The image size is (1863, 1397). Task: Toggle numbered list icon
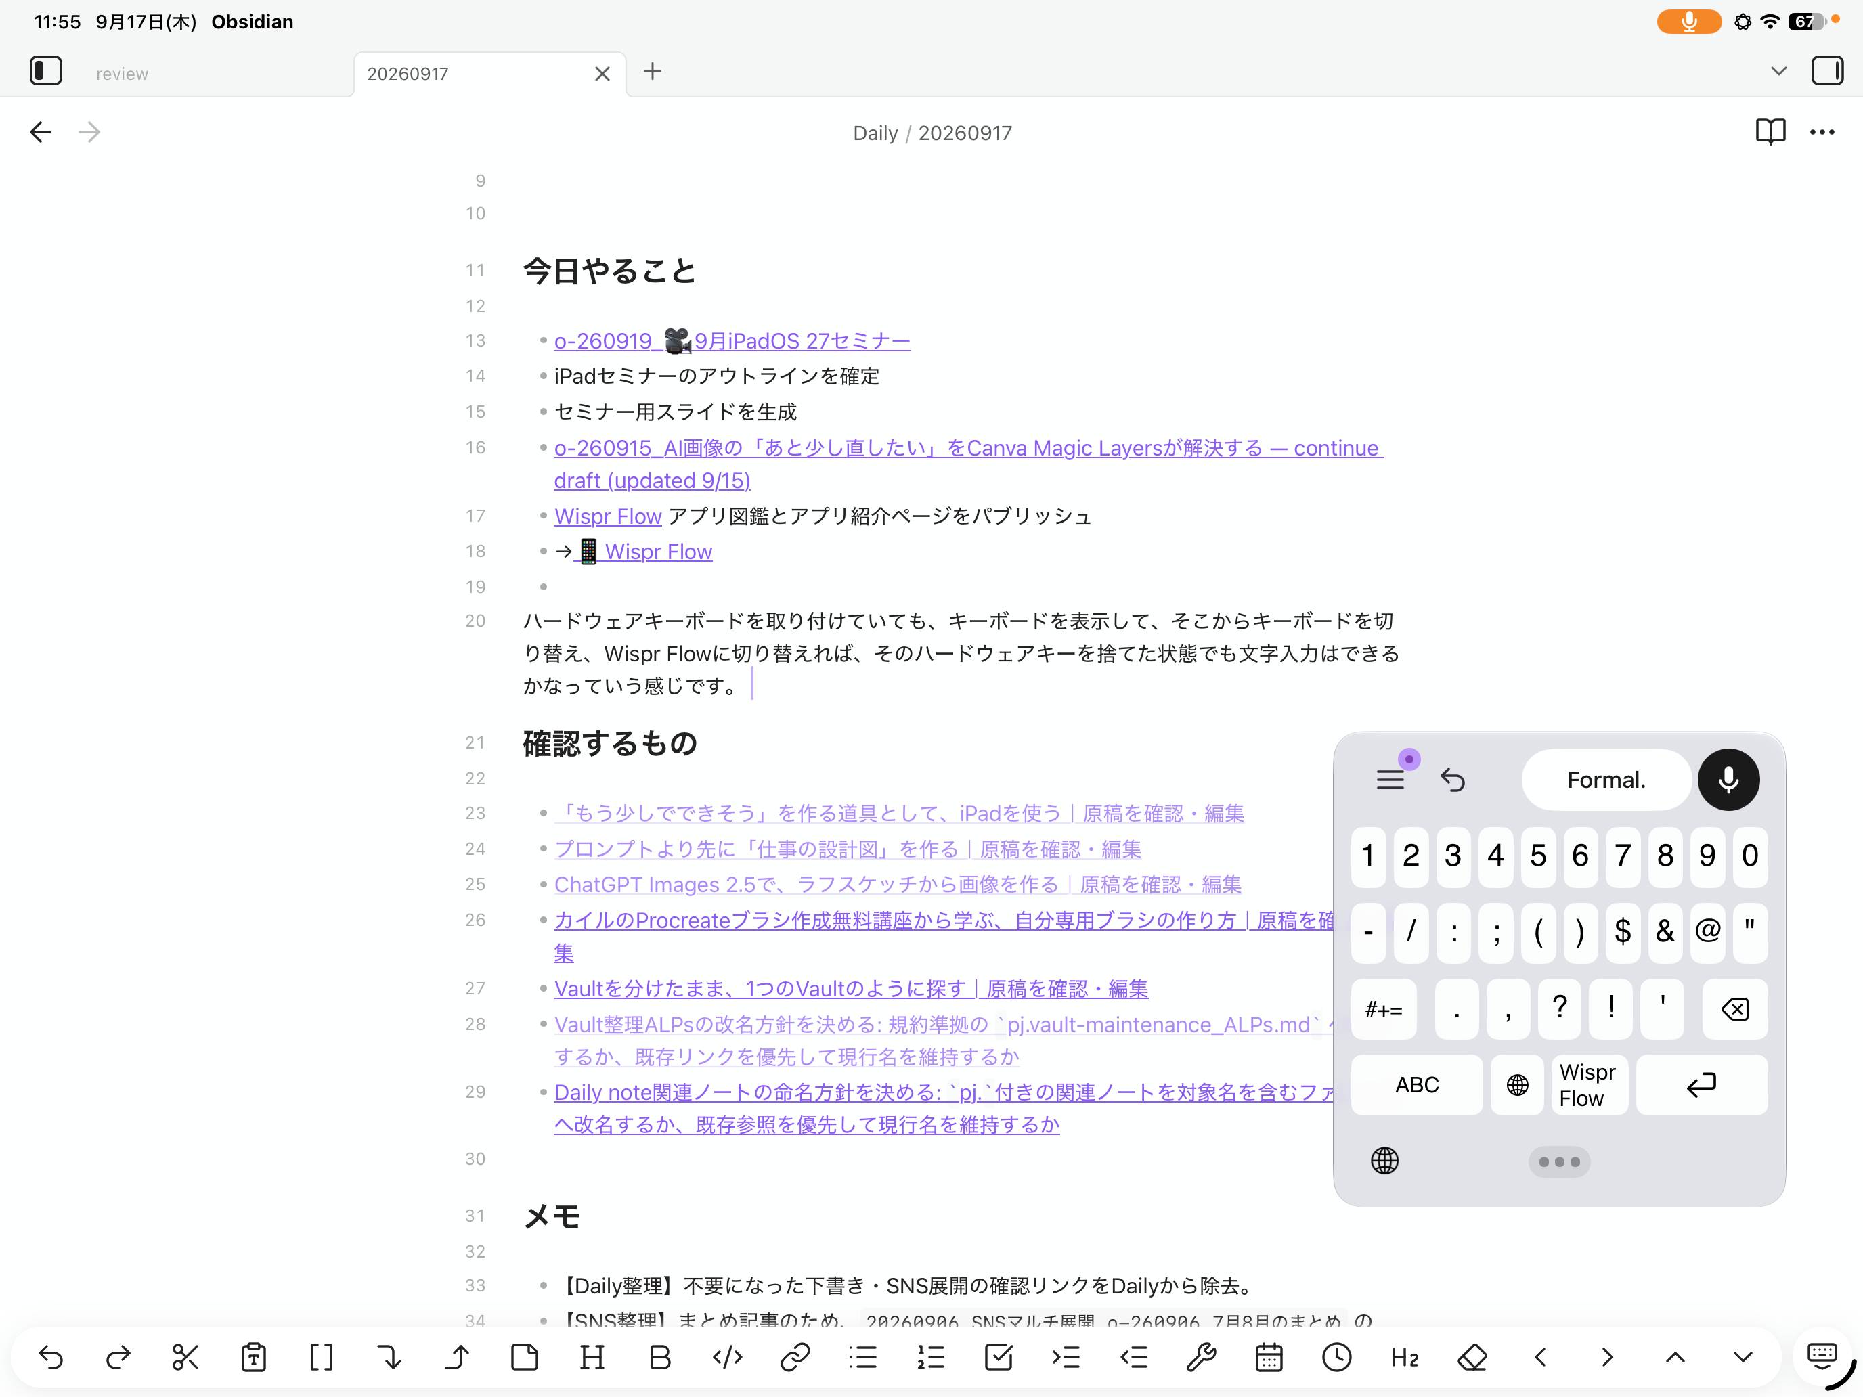[x=931, y=1358]
